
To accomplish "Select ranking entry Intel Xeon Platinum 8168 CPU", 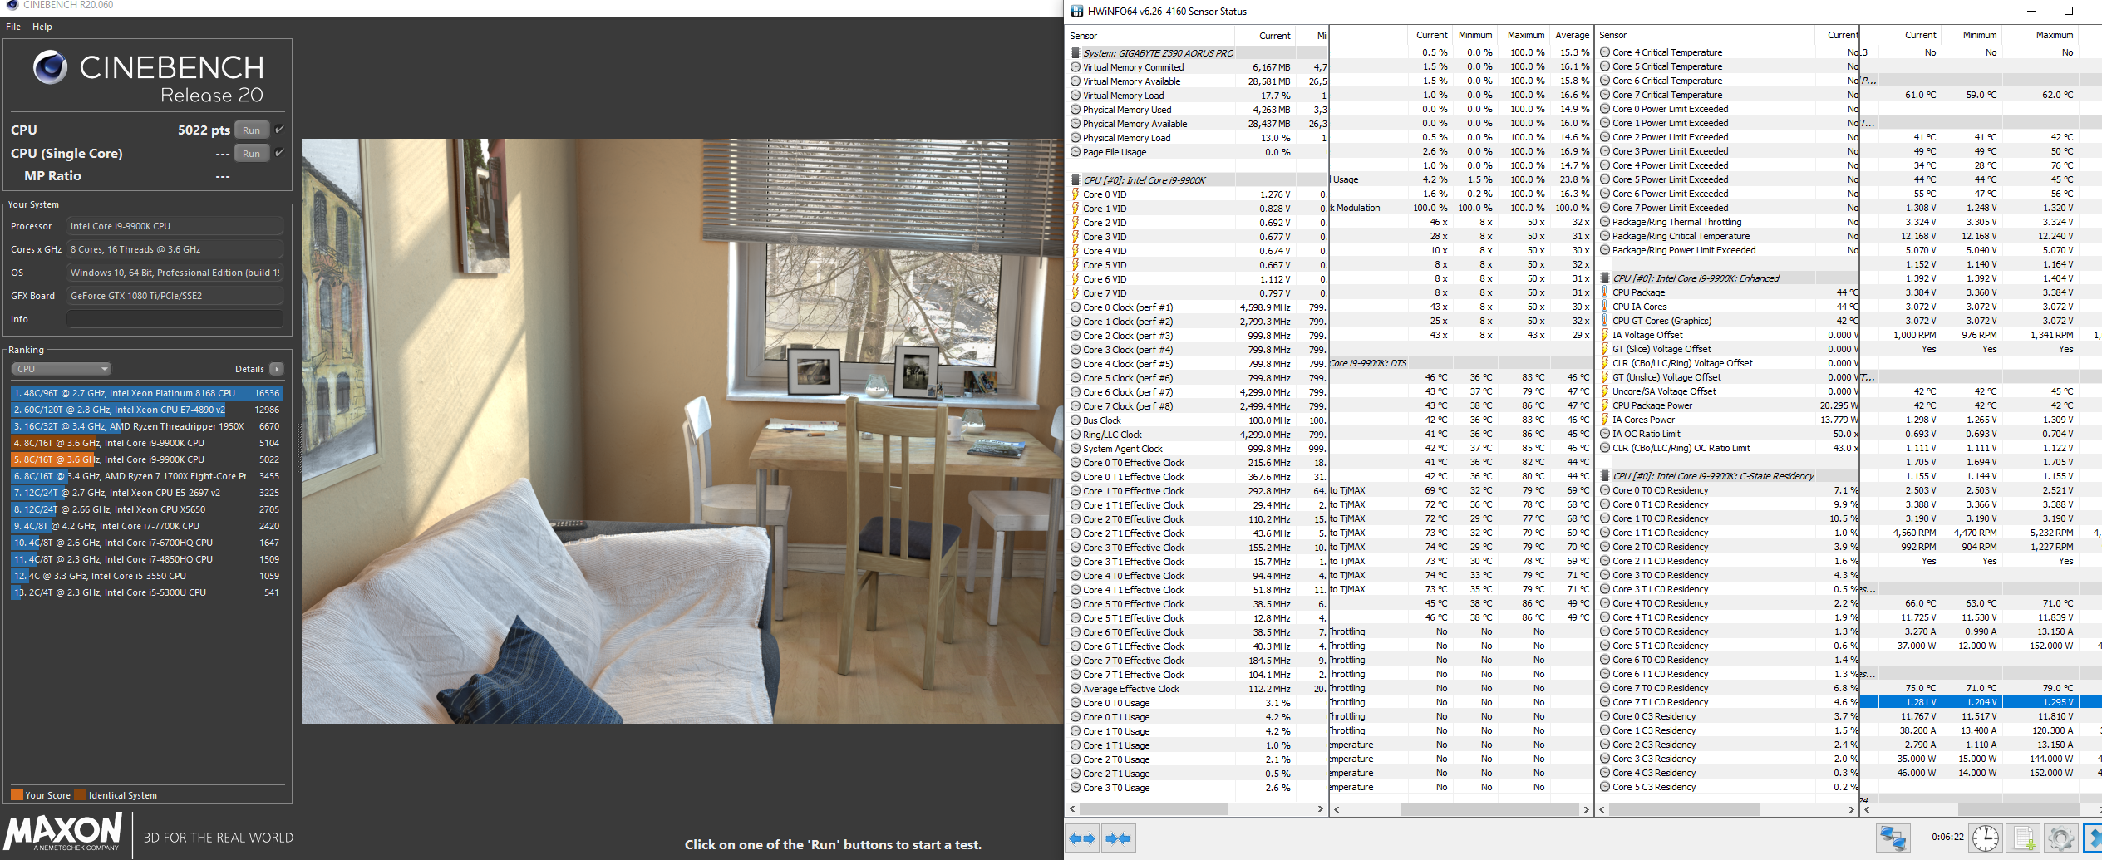I will click(147, 393).
